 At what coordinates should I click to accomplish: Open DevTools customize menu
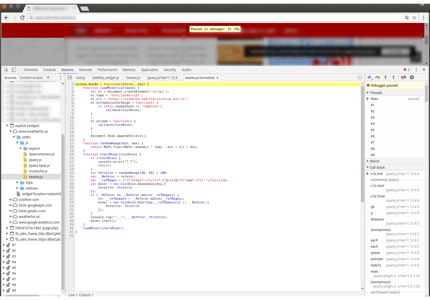[416, 70]
